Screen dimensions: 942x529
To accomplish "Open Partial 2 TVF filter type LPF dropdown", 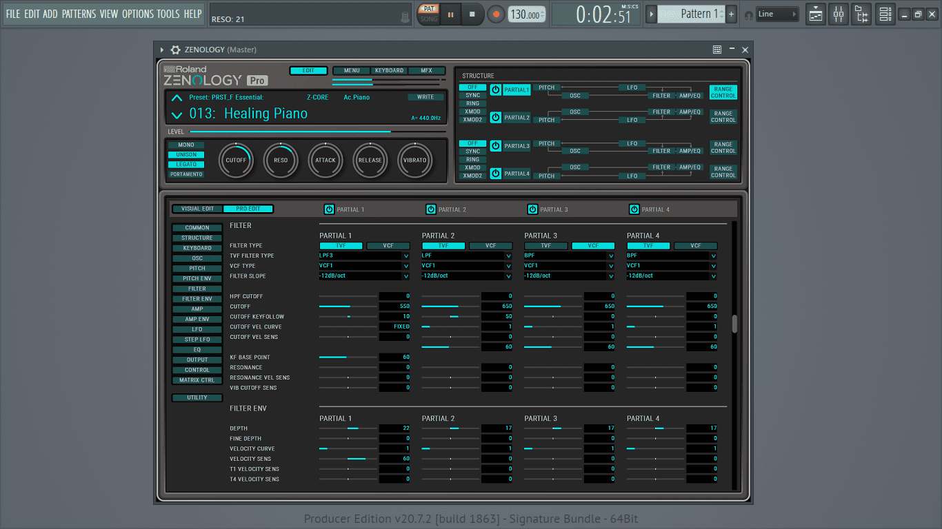I will [467, 256].
